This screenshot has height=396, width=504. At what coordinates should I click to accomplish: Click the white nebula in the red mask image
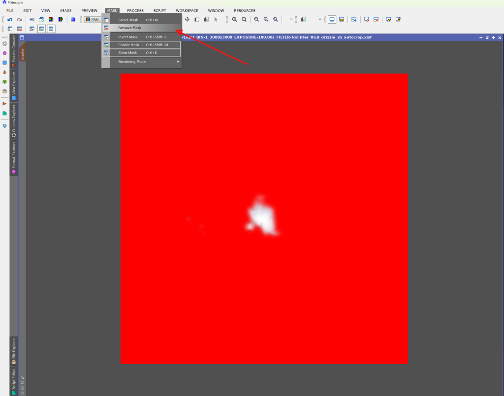[261, 214]
